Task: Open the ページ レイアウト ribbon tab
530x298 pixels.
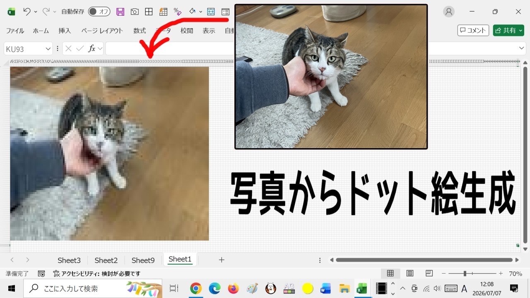Action: point(102,31)
